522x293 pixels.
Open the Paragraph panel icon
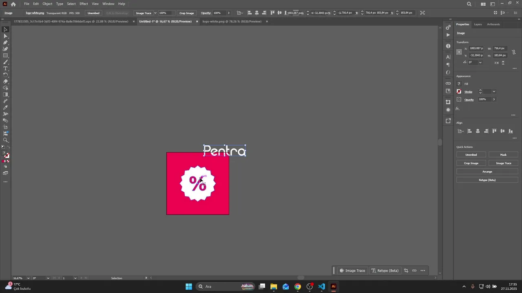click(x=448, y=65)
